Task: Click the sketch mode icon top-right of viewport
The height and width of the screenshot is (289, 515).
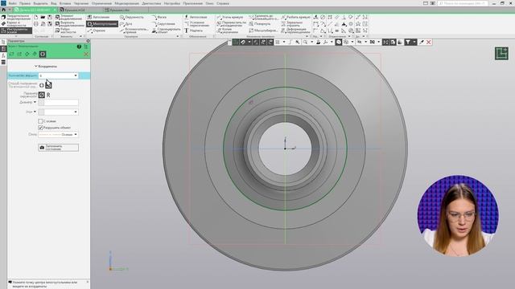Action: pyautogui.click(x=501, y=54)
